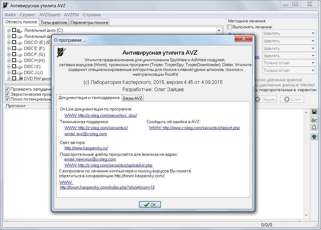The height and width of the screenshot is (230, 321).
Task: Click the AVZ icon in main title bar
Action: 6,5
